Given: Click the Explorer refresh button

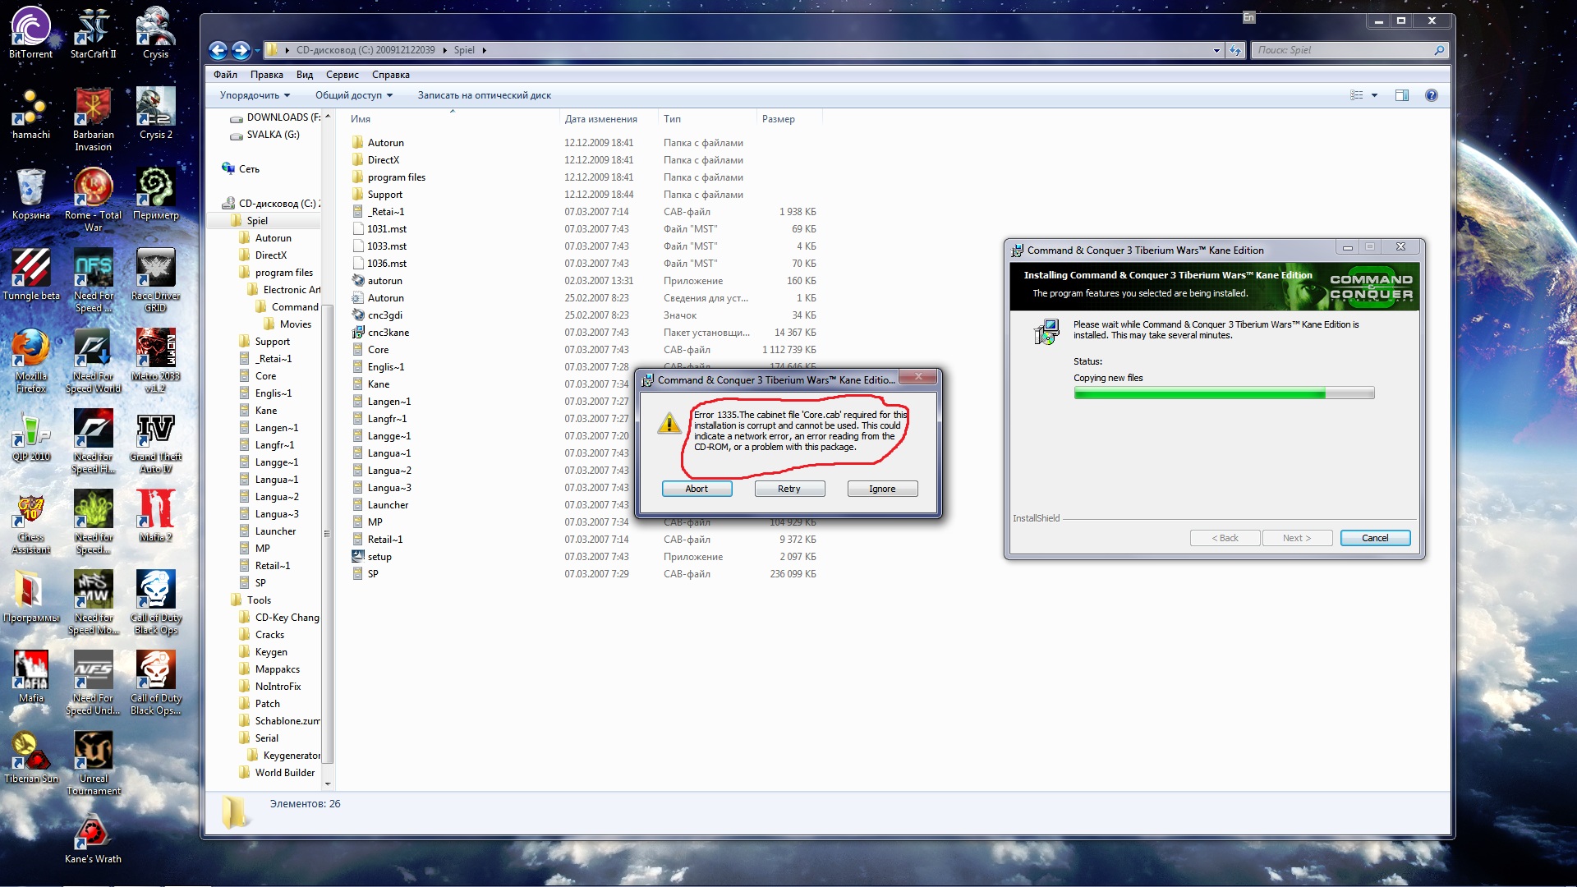Looking at the screenshot, I should click(x=1235, y=50).
